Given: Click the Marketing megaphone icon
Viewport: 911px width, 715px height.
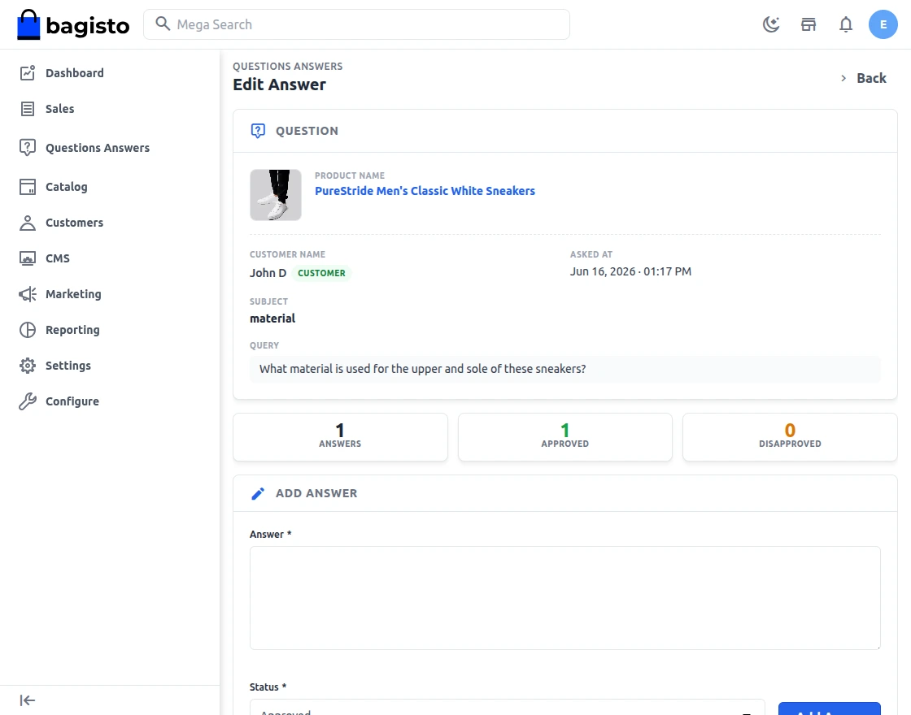Looking at the screenshot, I should tap(28, 294).
